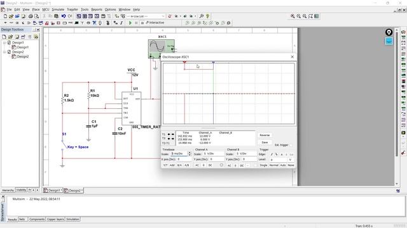Move T2 cursor right with arrow
The height and width of the screenshot is (228, 407).
173,139
